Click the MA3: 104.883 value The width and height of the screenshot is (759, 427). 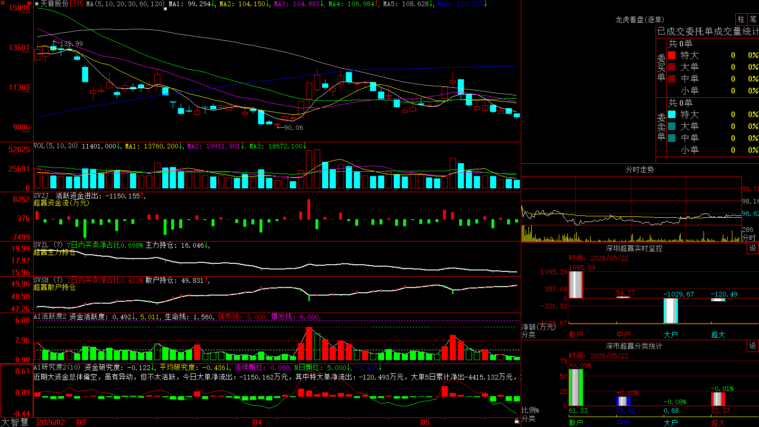[299, 4]
